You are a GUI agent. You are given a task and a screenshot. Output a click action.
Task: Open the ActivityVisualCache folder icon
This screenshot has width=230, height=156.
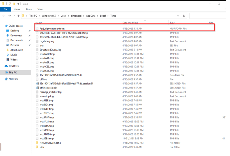tap(37, 143)
